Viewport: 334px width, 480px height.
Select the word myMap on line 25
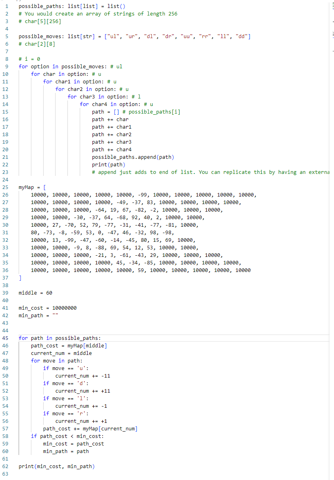[26, 187]
